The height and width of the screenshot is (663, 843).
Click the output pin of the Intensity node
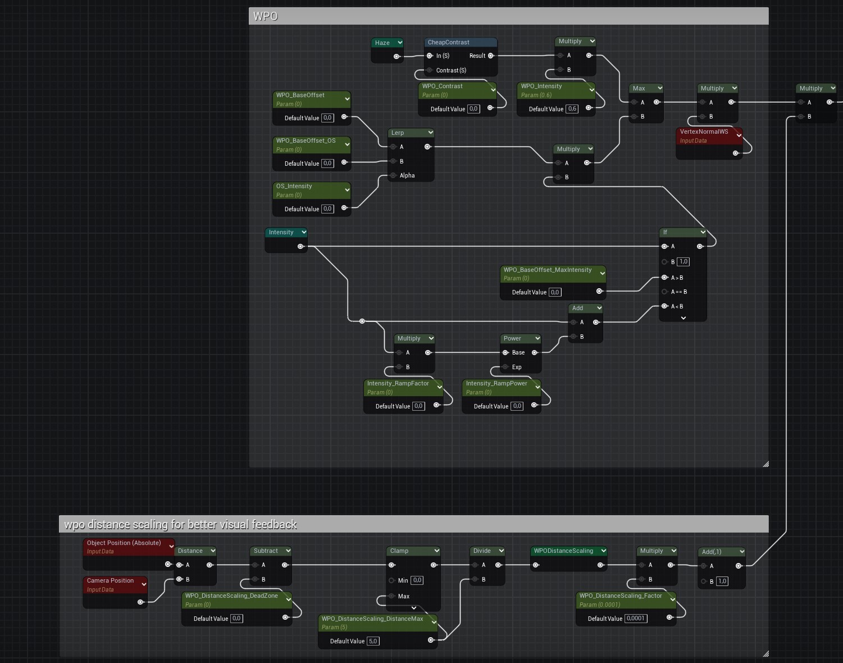click(x=301, y=246)
